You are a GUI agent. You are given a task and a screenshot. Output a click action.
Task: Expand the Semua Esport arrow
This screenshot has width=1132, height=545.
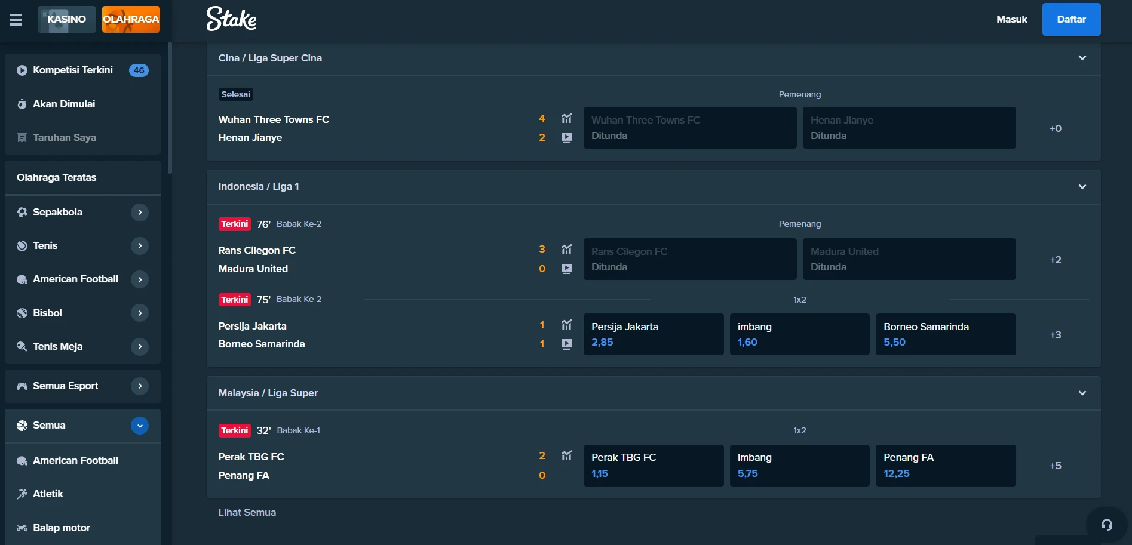point(140,386)
